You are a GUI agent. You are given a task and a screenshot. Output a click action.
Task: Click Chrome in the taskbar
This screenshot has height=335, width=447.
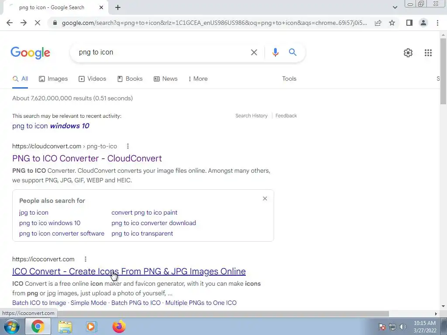coord(38,326)
